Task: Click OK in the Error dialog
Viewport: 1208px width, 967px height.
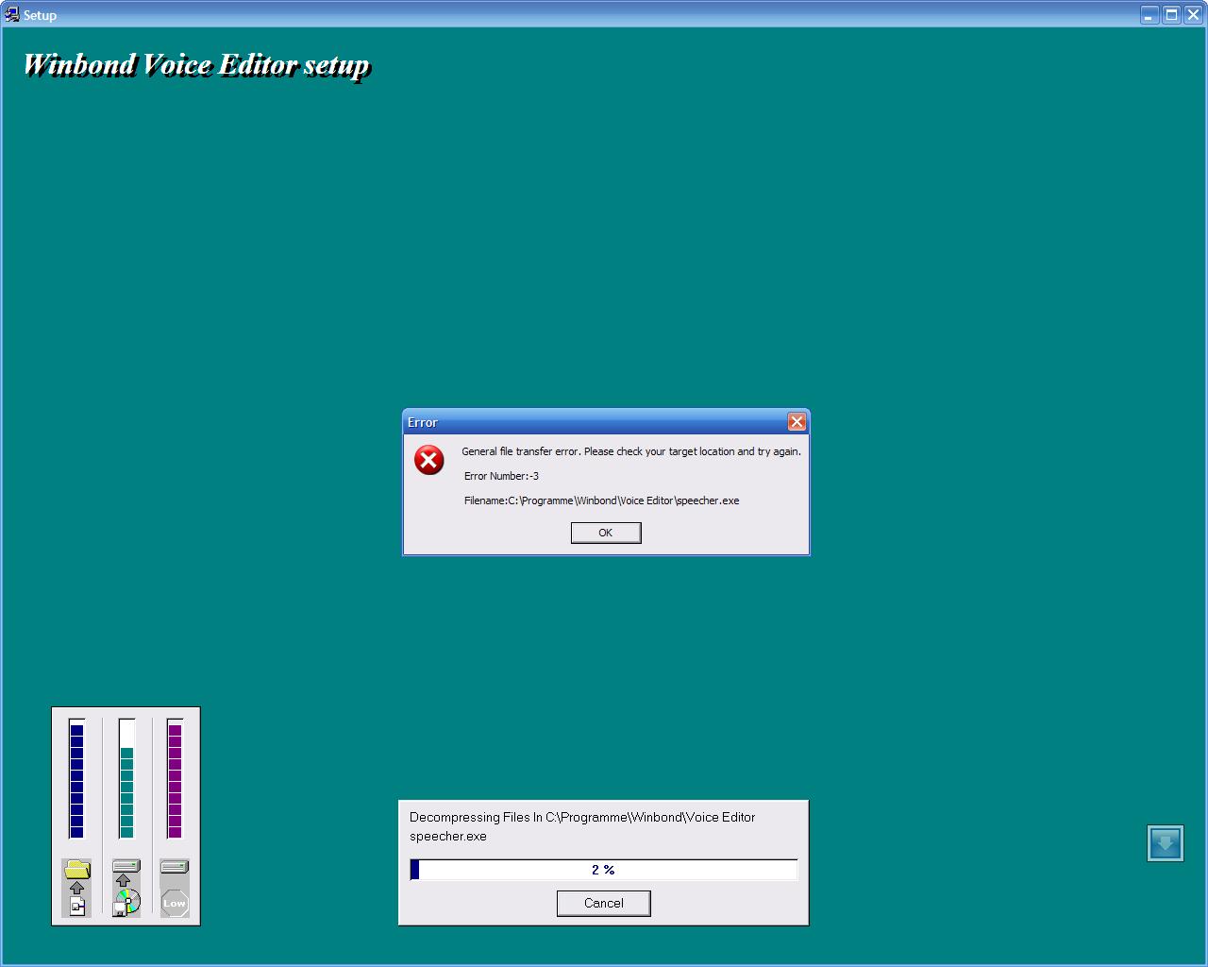Action: click(x=605, y=533)
